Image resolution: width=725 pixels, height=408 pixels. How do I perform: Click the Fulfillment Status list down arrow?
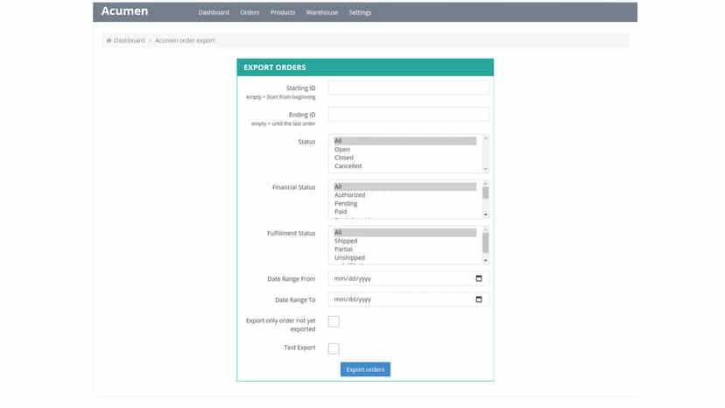click(x=485, y=260)
